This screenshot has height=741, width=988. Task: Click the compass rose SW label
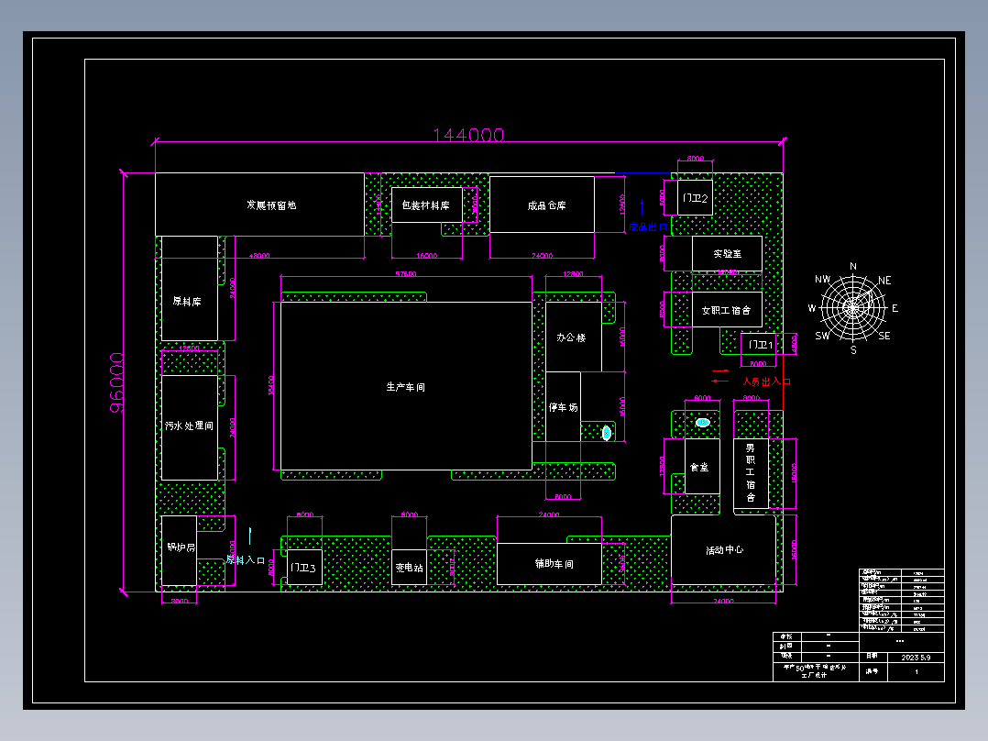tap(822, 337)
